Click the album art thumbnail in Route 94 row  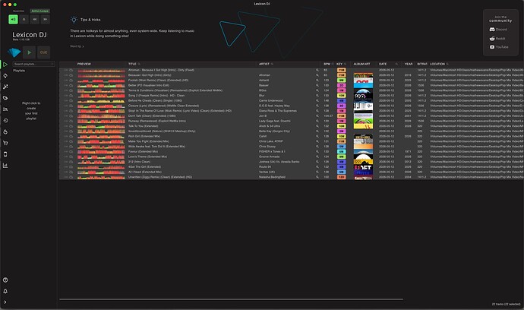click(x=363, y=167)
